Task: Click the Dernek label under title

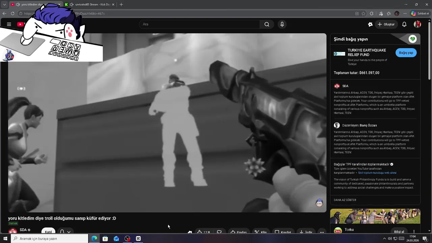Action: (x=13, y=223)
